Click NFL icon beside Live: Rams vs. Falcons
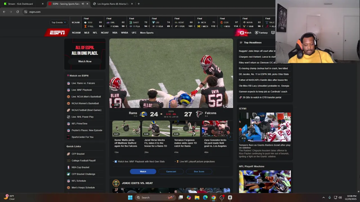Image resolution: width=360 pixels, height=202 pixels. pyautogui.click(x=68, y=83)
